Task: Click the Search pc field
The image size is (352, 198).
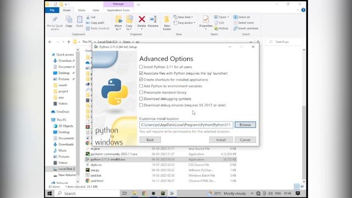Action: point(284,42)
